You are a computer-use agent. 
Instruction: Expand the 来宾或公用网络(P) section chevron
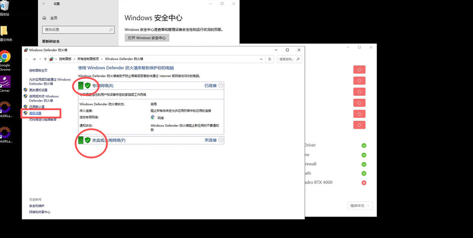pyautogui.click(x=221, y=140)
